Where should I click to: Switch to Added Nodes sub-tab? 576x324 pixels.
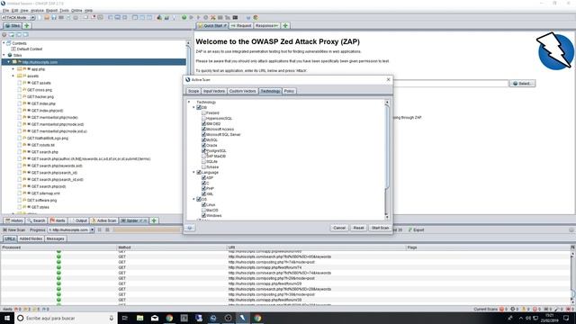click(31, 238)
